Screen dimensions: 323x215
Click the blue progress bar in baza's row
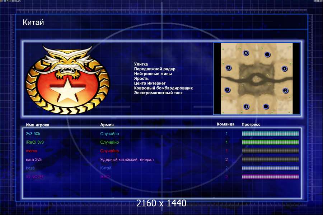270,168
